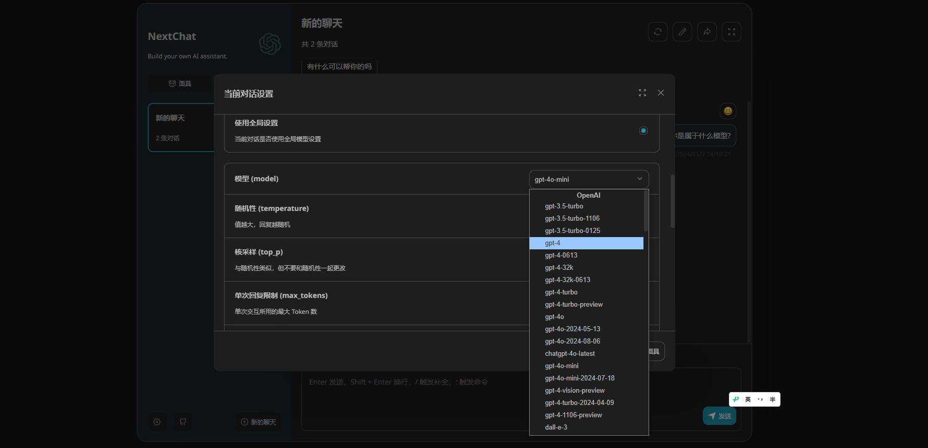Select gpt-4o-mini in the dropdown list
This screenshot has width=928, height=448.
587,366
